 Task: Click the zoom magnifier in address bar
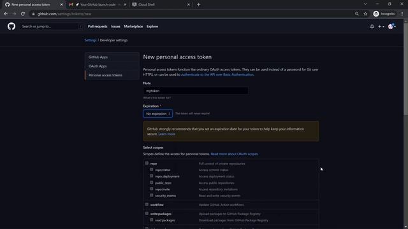357,14
